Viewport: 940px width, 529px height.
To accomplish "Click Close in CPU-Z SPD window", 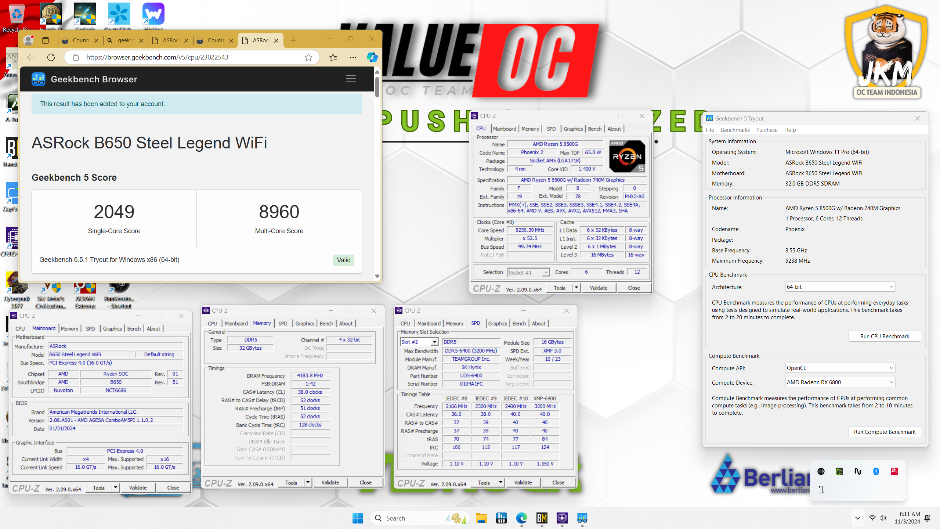I will (x=558, y=483).
